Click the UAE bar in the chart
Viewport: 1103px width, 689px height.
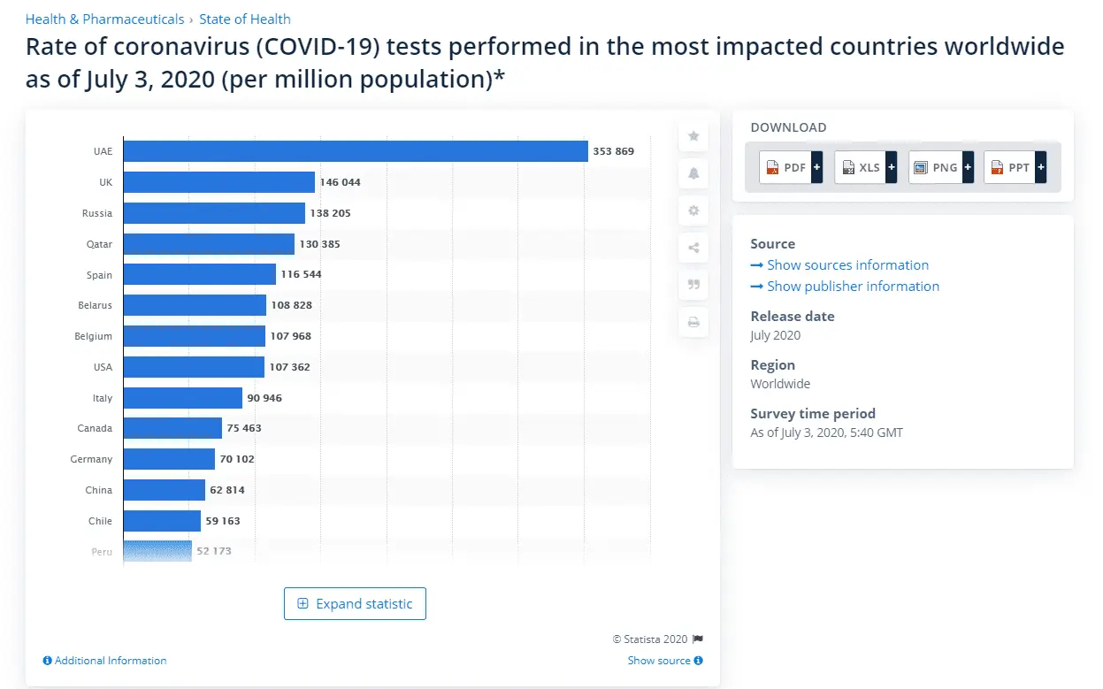355,151
